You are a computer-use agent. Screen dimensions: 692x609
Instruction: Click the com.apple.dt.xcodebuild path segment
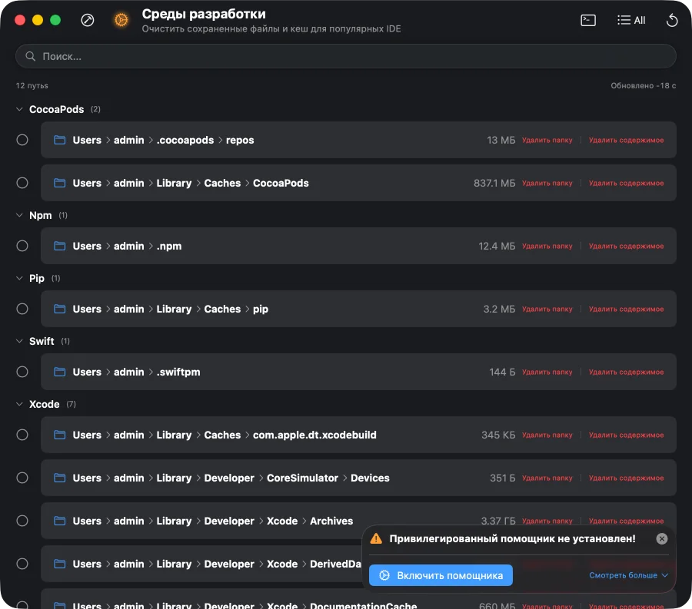tap(314, 435)
